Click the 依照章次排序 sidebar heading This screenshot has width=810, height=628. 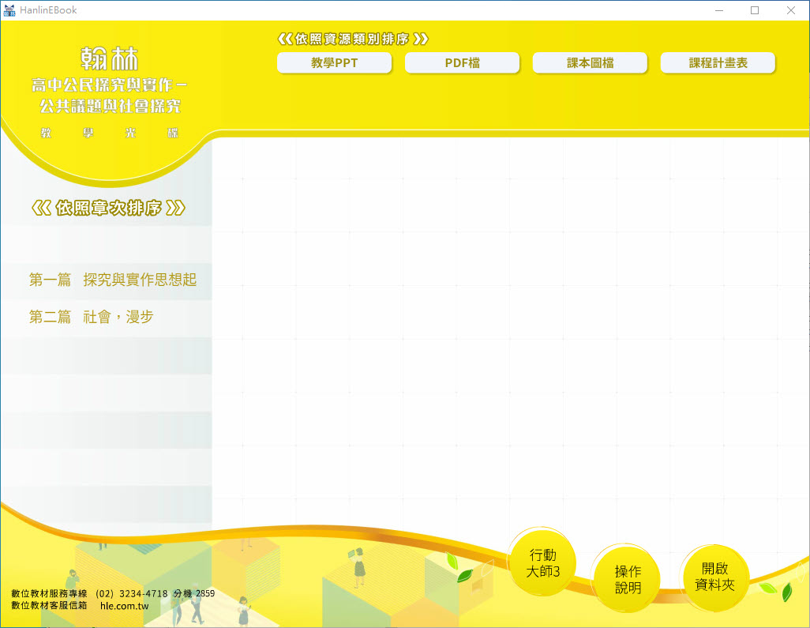[x=109, y=209]
